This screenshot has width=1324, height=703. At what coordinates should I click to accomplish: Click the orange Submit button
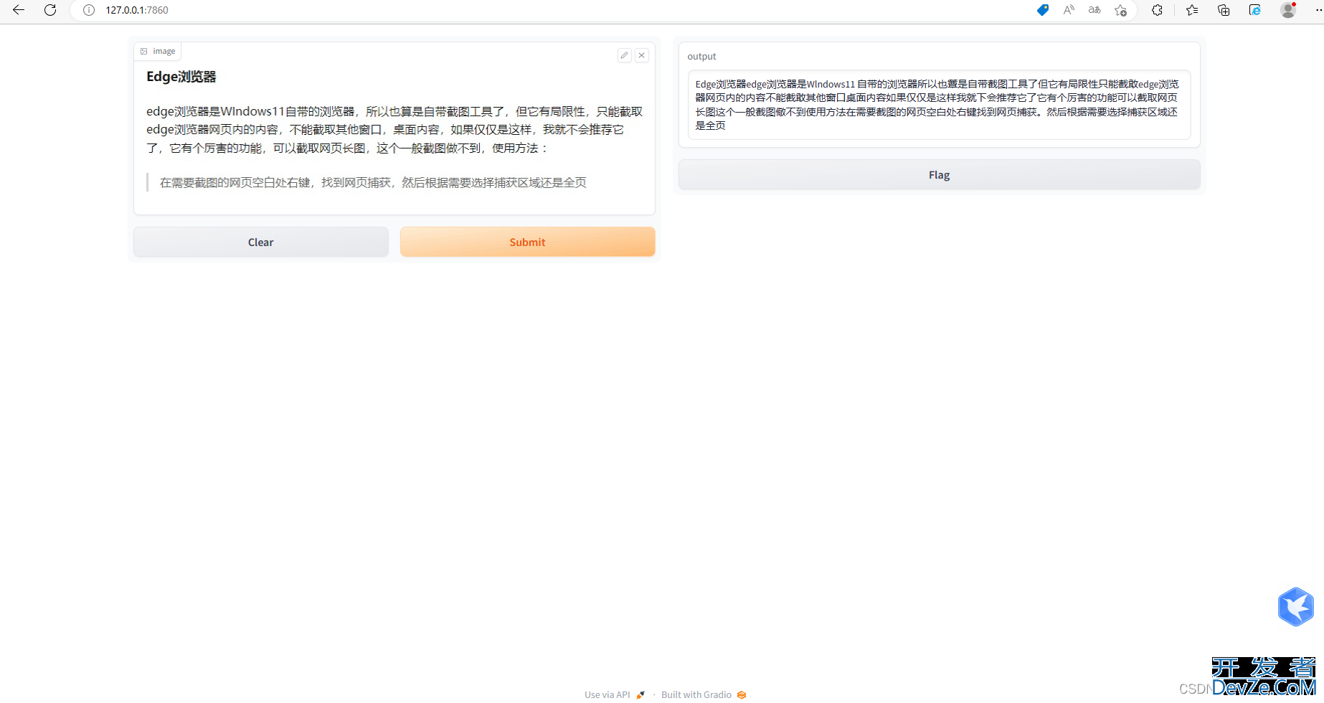coord(528,242)
